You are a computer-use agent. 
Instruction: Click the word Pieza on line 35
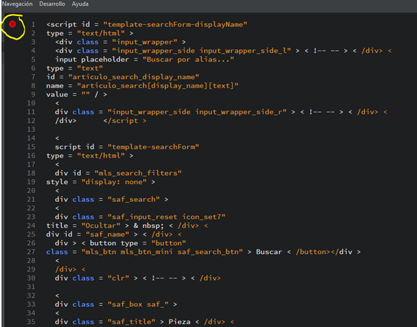(x=179, y=322)
